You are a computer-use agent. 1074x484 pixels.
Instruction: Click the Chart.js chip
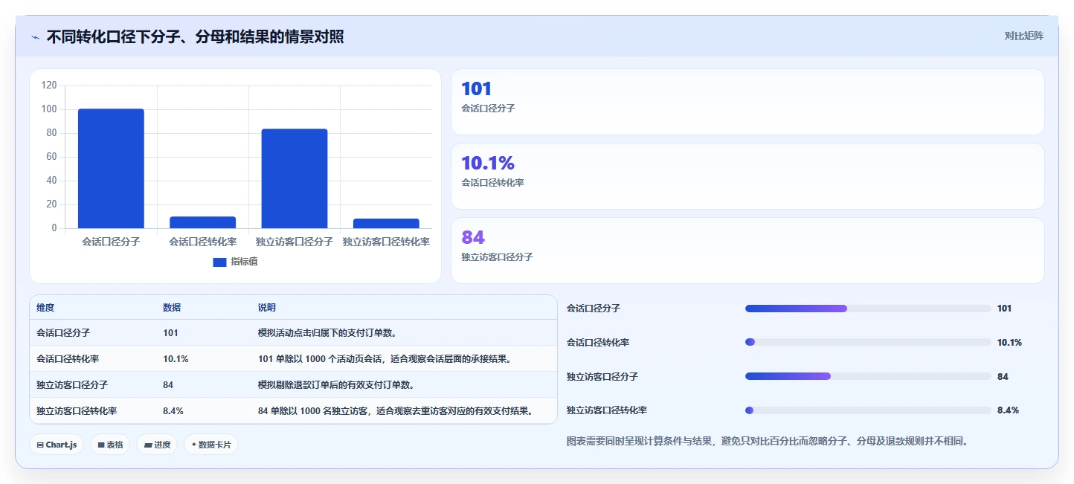tap(57, 445)
